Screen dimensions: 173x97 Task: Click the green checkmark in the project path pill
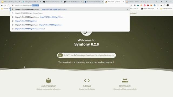pyautogui.click(x=60, y=55)
